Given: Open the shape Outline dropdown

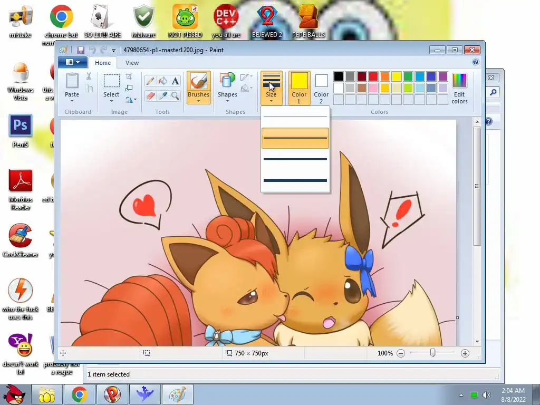Looking at the screenshot, I should tap(247, 76).
